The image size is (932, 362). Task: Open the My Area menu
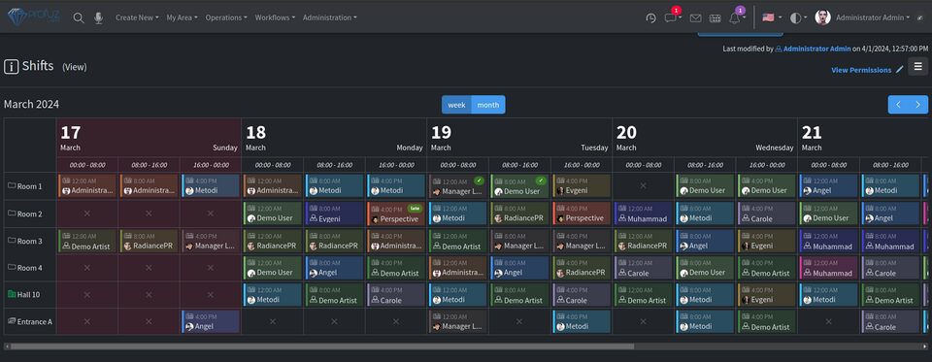tap(182, 17)
